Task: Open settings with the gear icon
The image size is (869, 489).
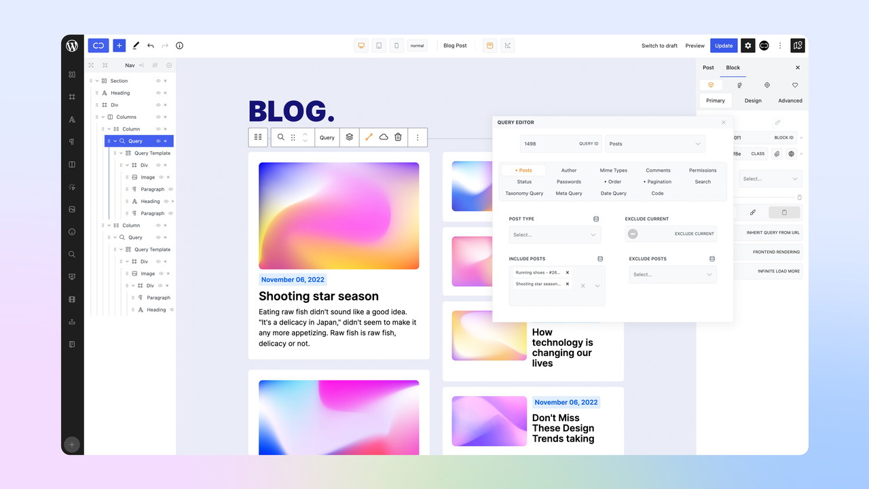Action: click(747, 46)
